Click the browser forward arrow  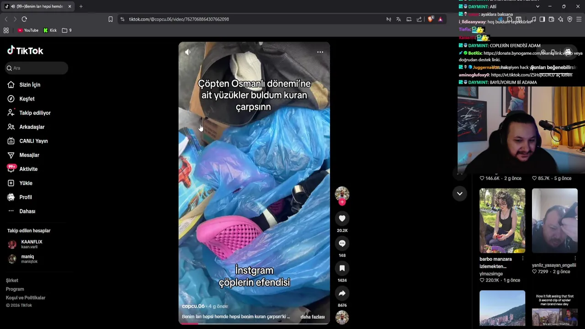pyautogui.click(x=15, y=19)
